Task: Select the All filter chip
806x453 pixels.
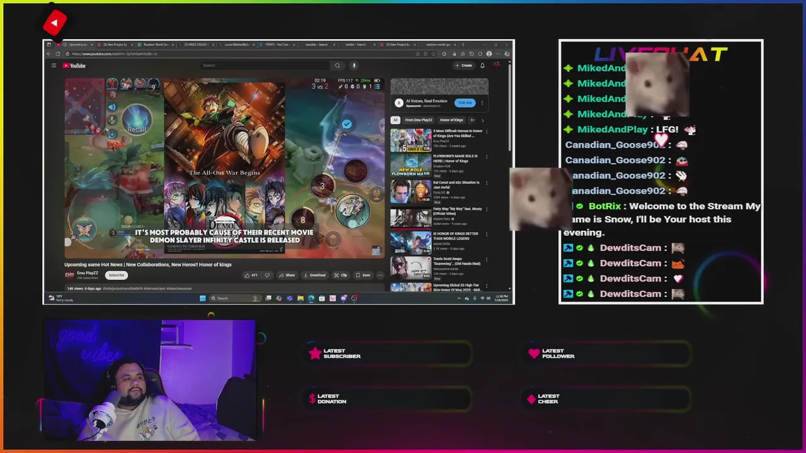Action: [x=395, y=120]
